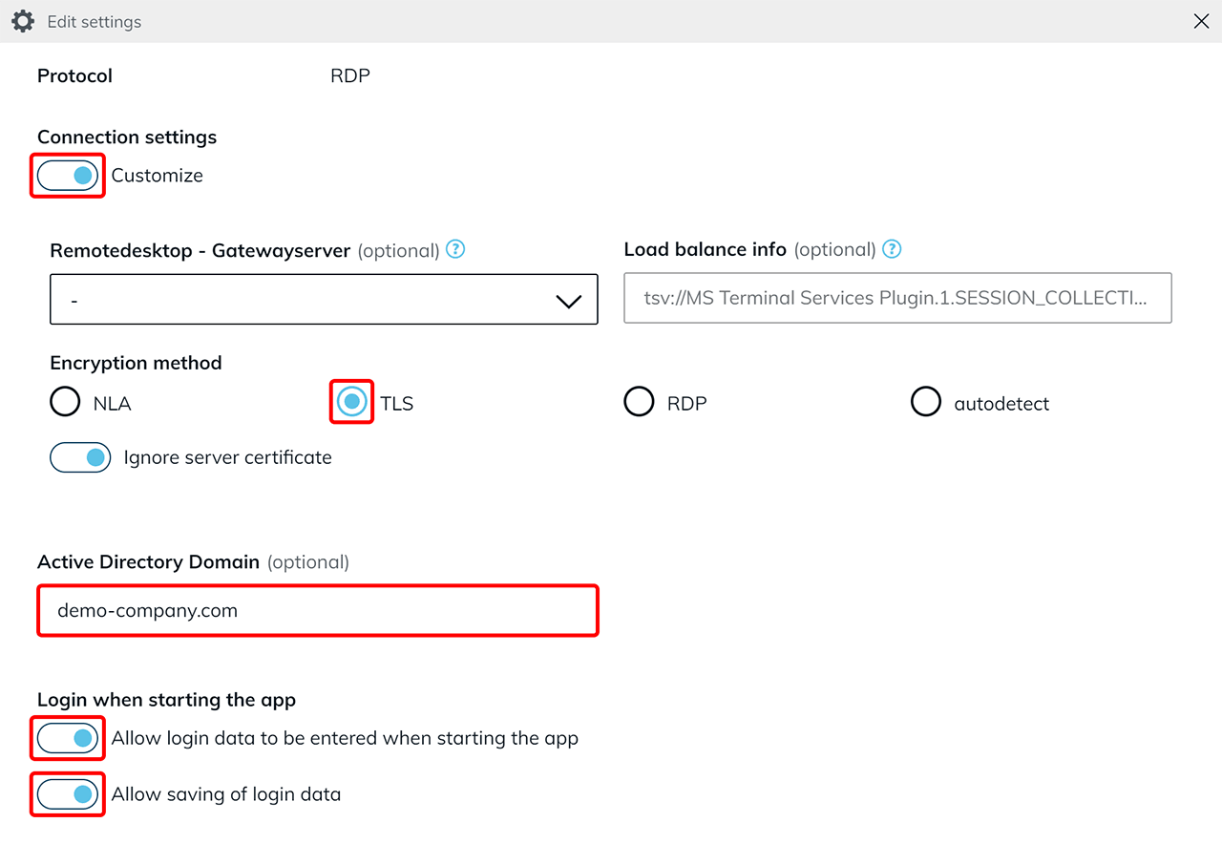The width and height of the screenshot is (1222, 844).
Task: Click the Ignore server certificate label
Action: [227, 458]
